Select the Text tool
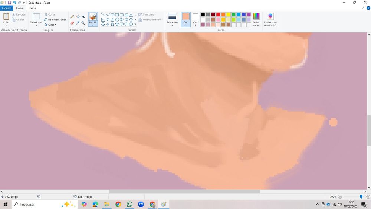This screenshot has width=371, height=209. [83, 17]
